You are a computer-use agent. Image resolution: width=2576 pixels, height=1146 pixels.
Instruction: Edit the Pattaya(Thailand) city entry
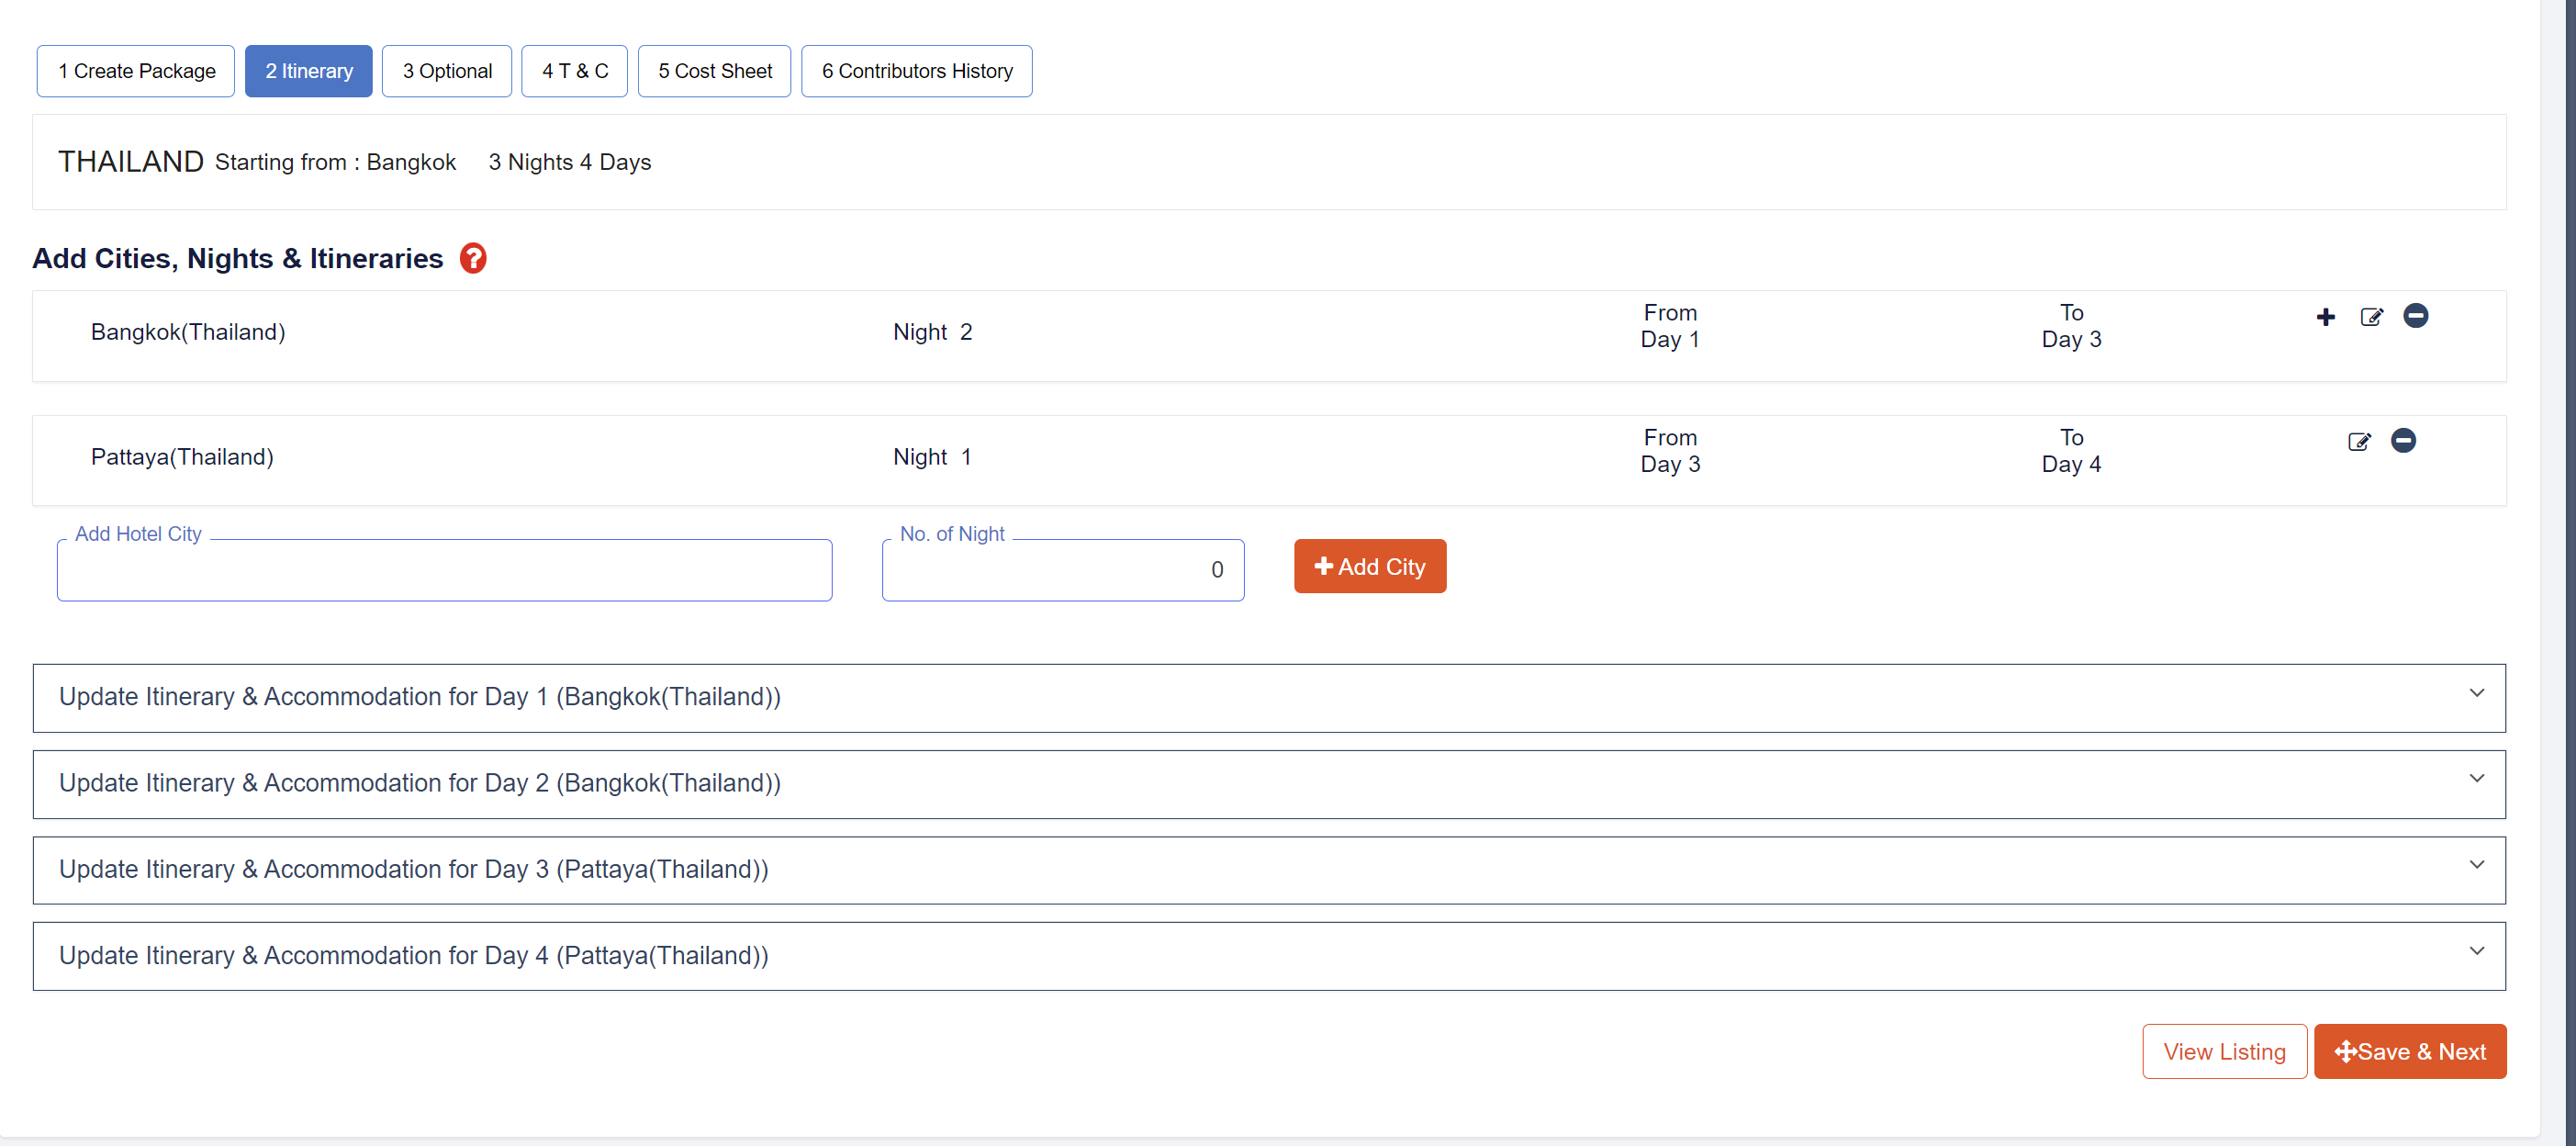2358,442
